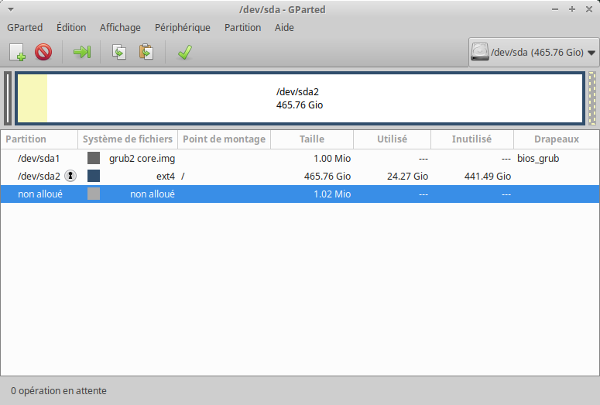
Task: Click the yellow used-space area of sda2 graphic
Action: (x=33, y=98)
